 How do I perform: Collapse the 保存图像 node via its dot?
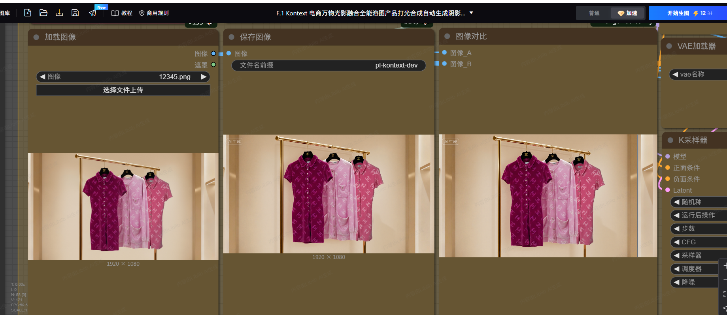[232, 37]
